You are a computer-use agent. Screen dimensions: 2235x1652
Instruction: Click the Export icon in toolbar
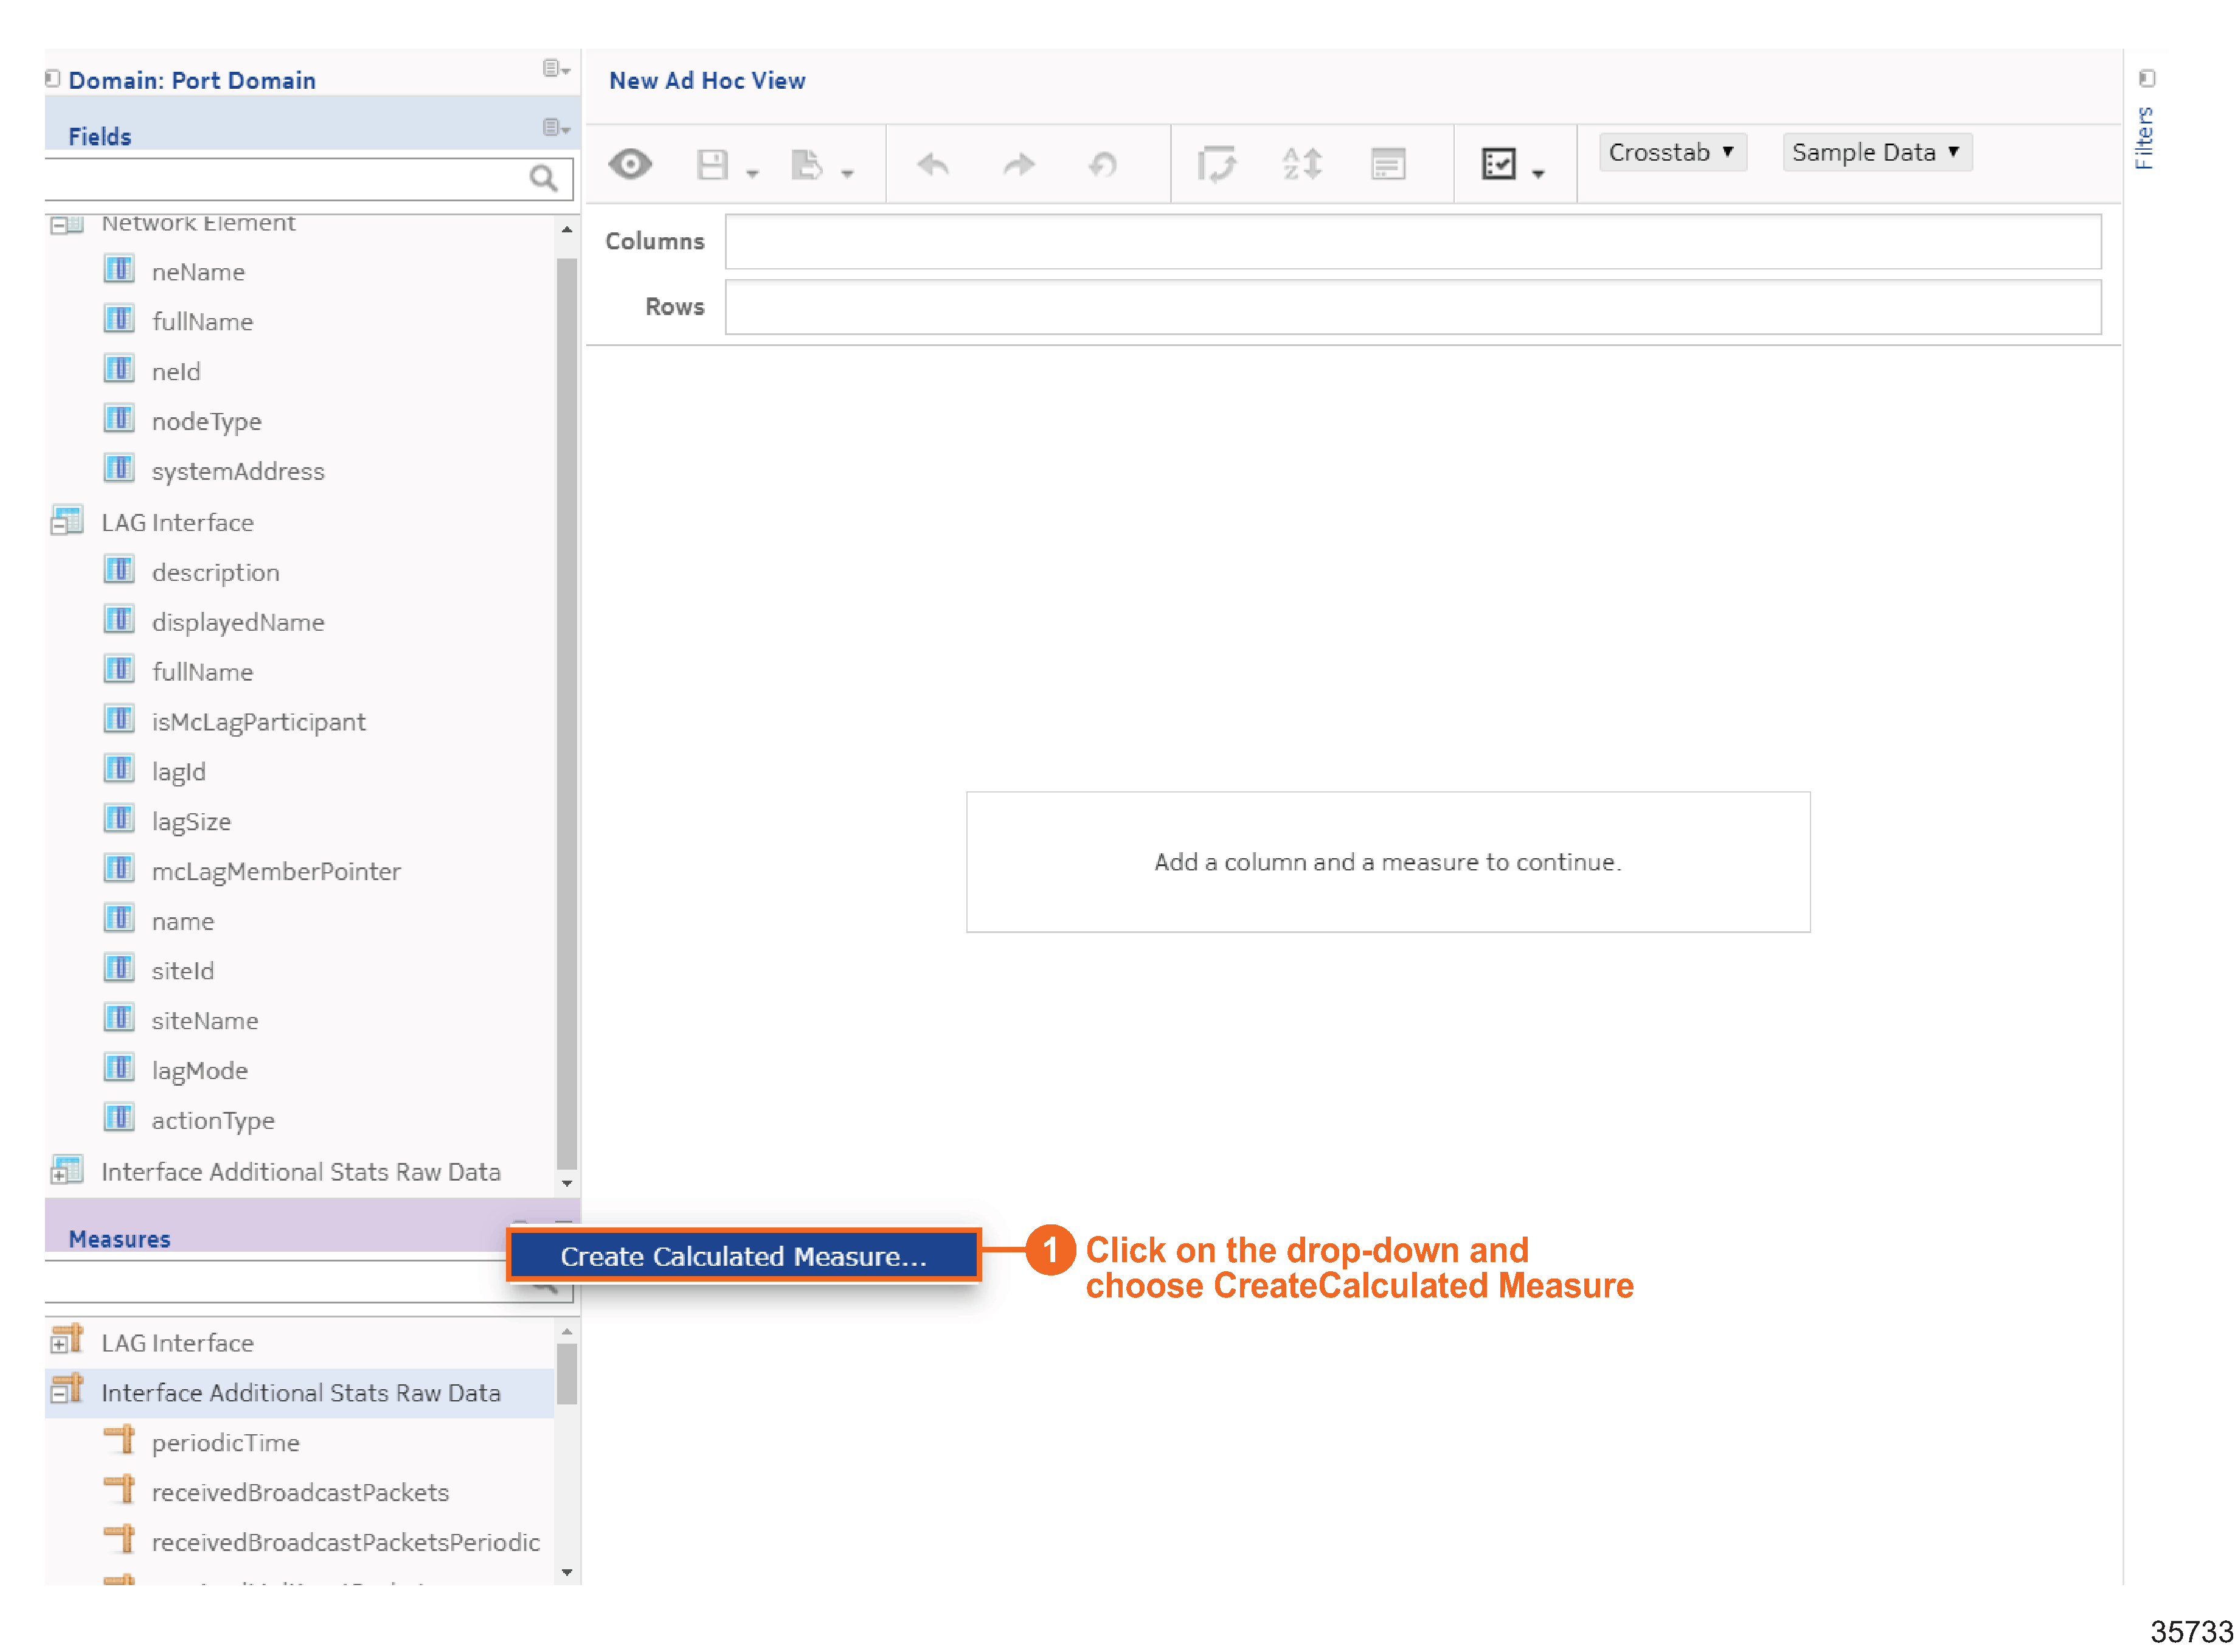[x=806, y=165]
